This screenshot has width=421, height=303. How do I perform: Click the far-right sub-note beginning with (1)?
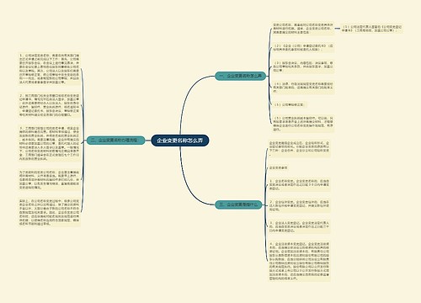[x=372, y=29]
